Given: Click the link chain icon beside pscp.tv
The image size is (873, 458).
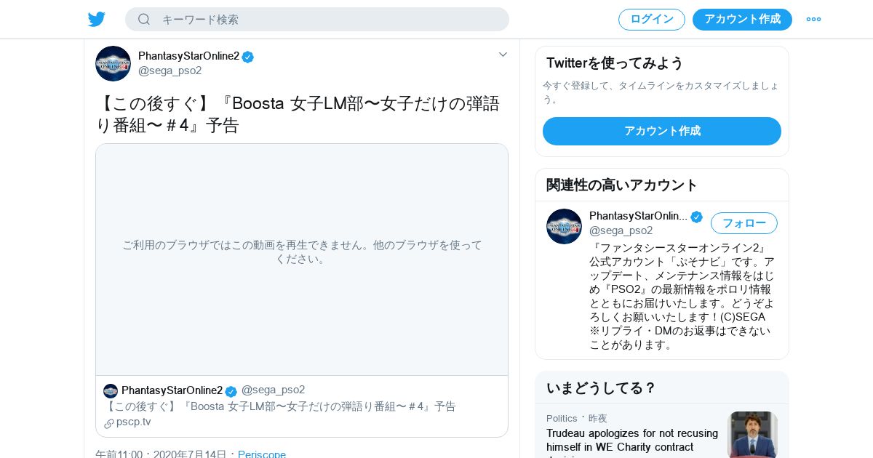Looking at the screenshot, I should coord(109,423).
